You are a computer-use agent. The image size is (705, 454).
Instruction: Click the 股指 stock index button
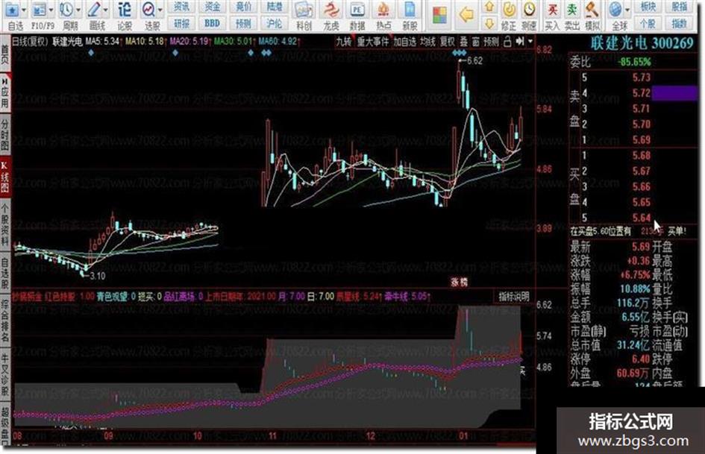click(x=680, y=6)
